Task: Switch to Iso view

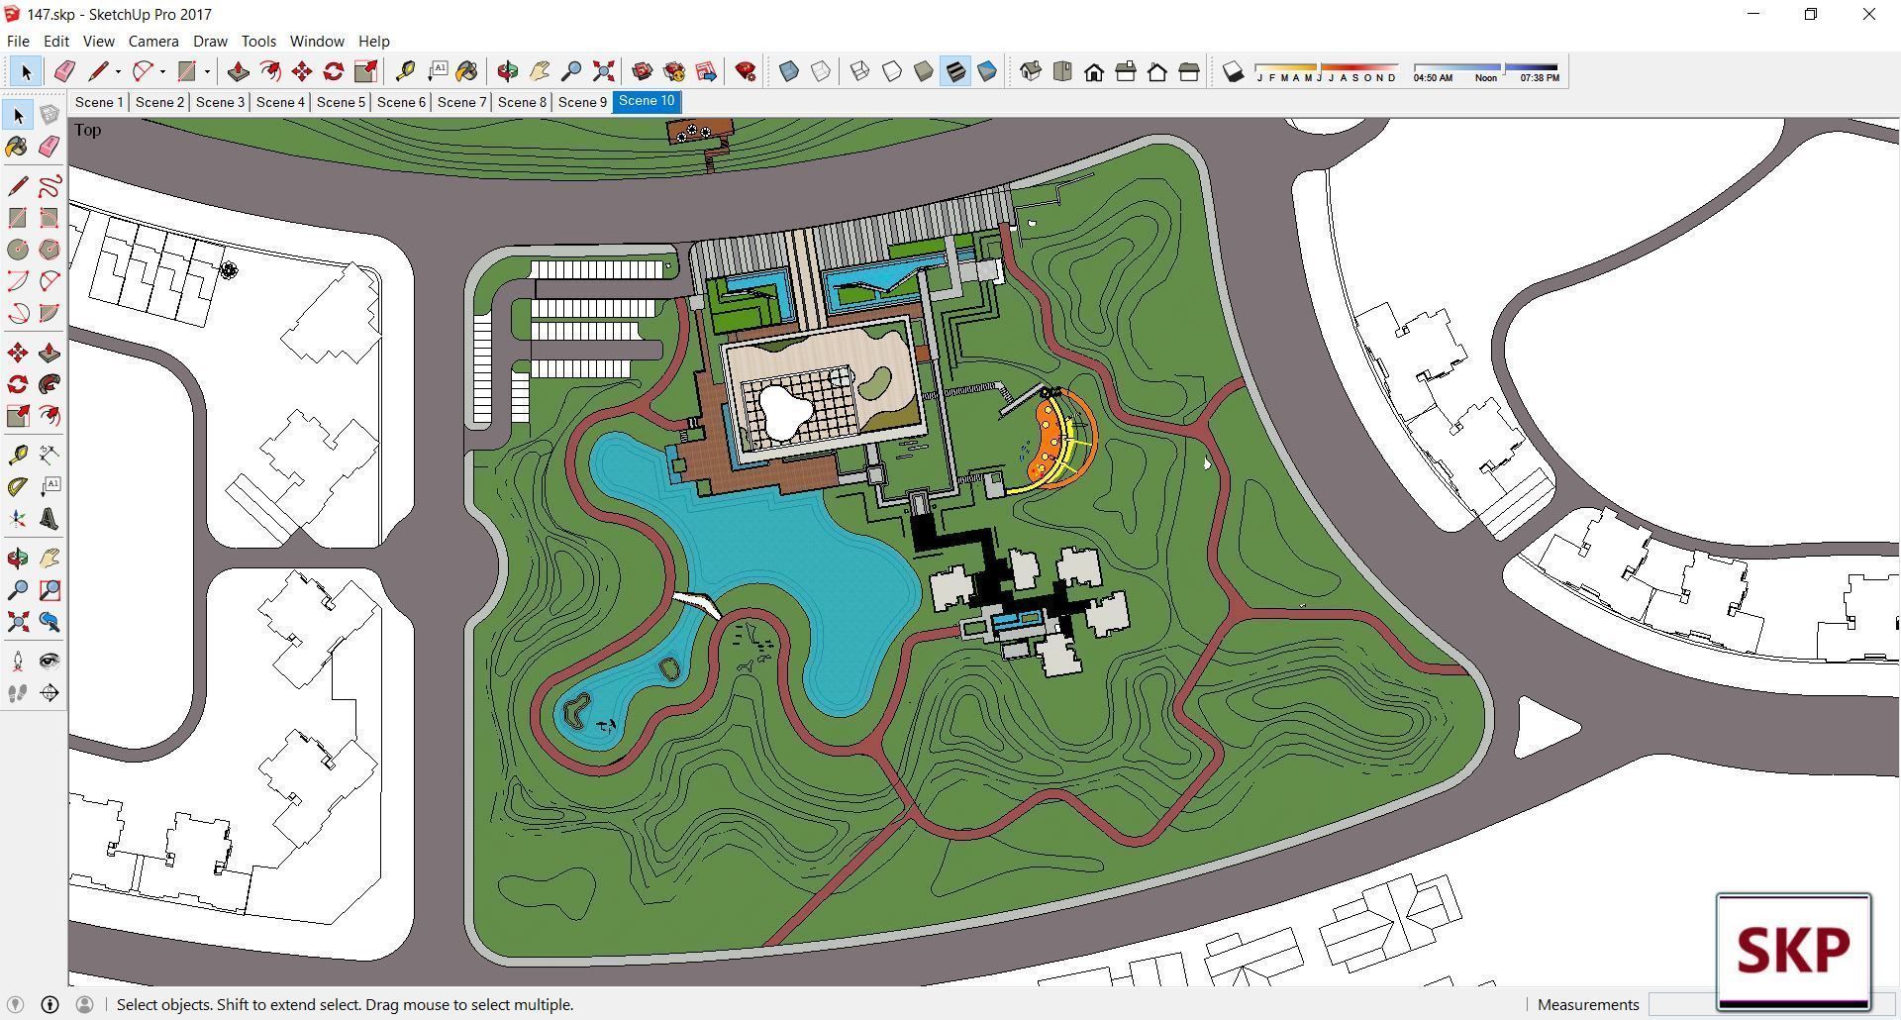Action: point(1030,71)
